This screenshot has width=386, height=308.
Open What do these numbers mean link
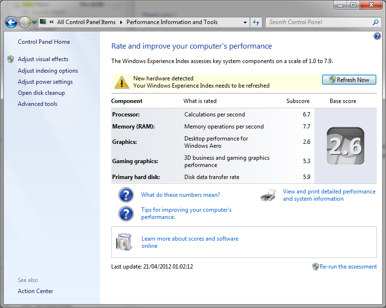[180, 195]
